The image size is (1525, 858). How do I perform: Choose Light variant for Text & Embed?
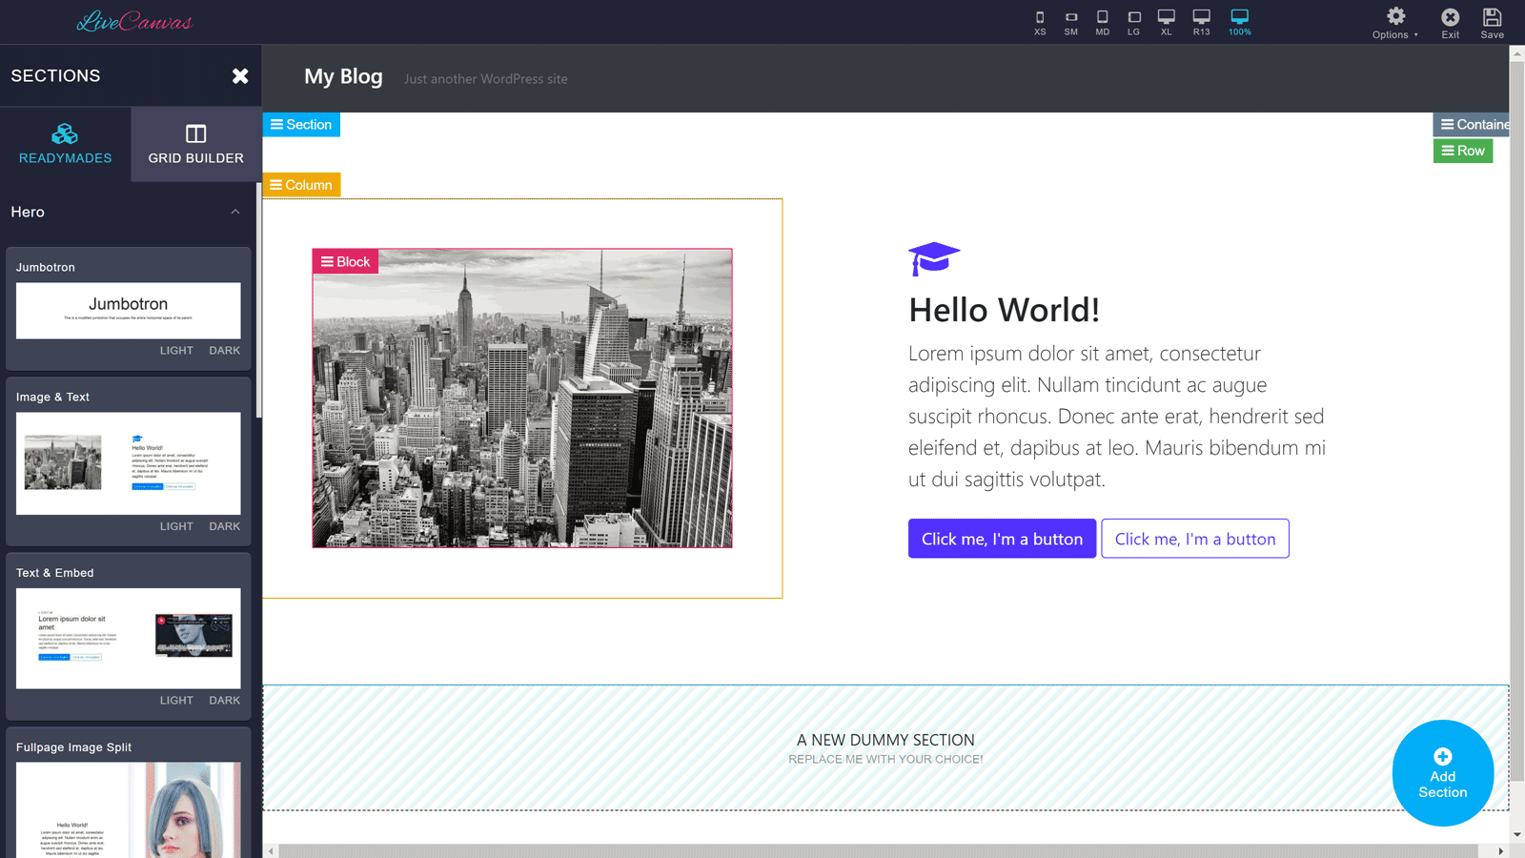tap(176, 701)
